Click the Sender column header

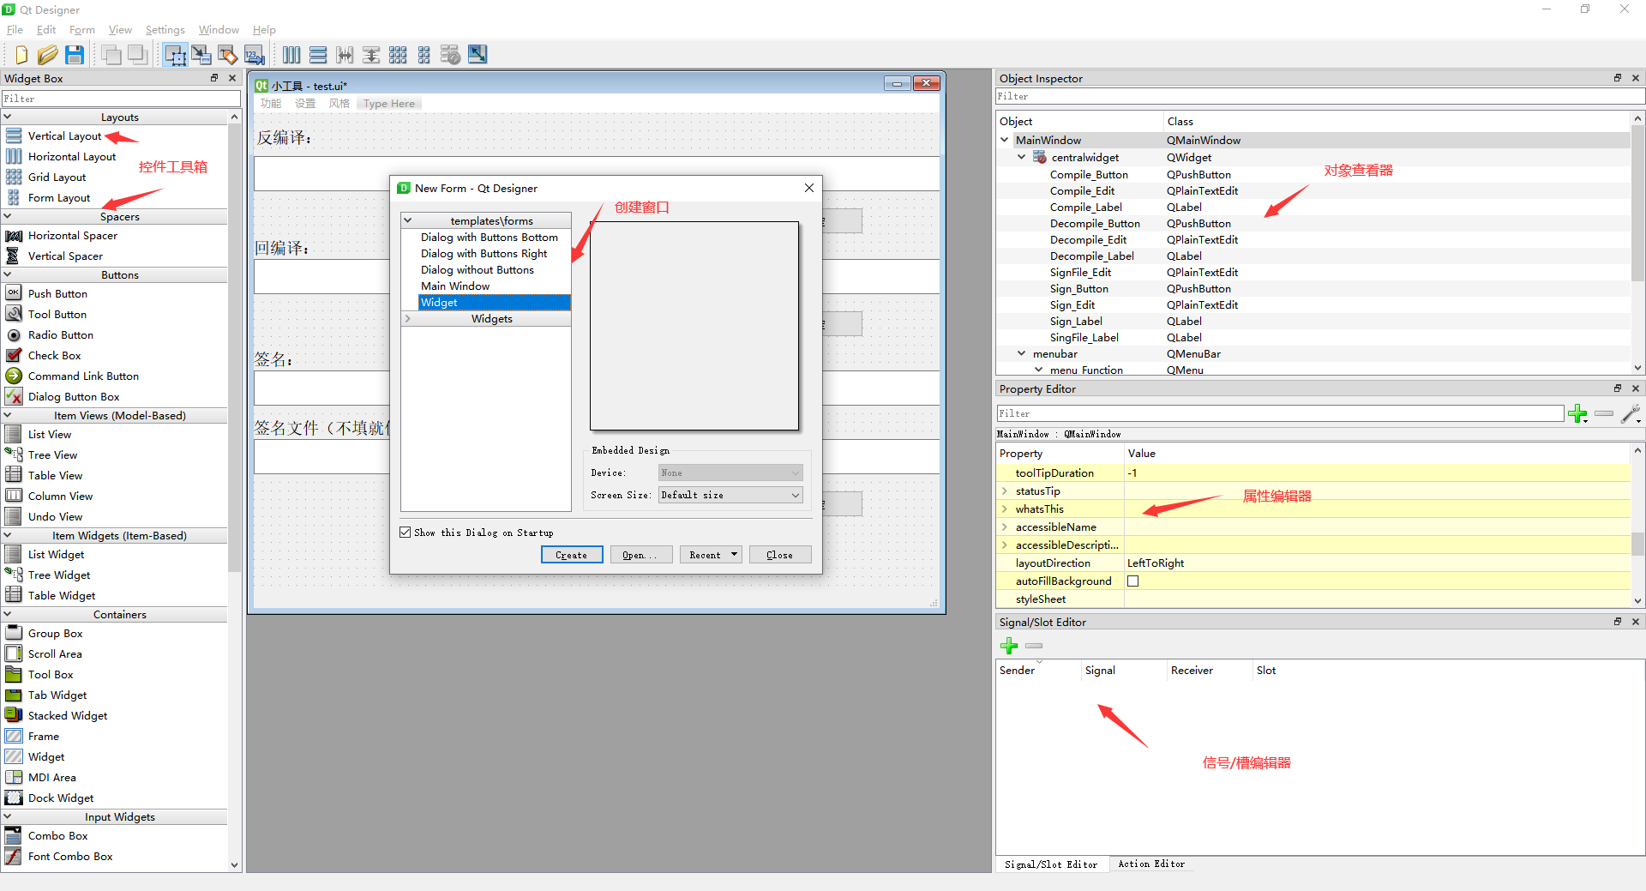(x=1017, y=671)
